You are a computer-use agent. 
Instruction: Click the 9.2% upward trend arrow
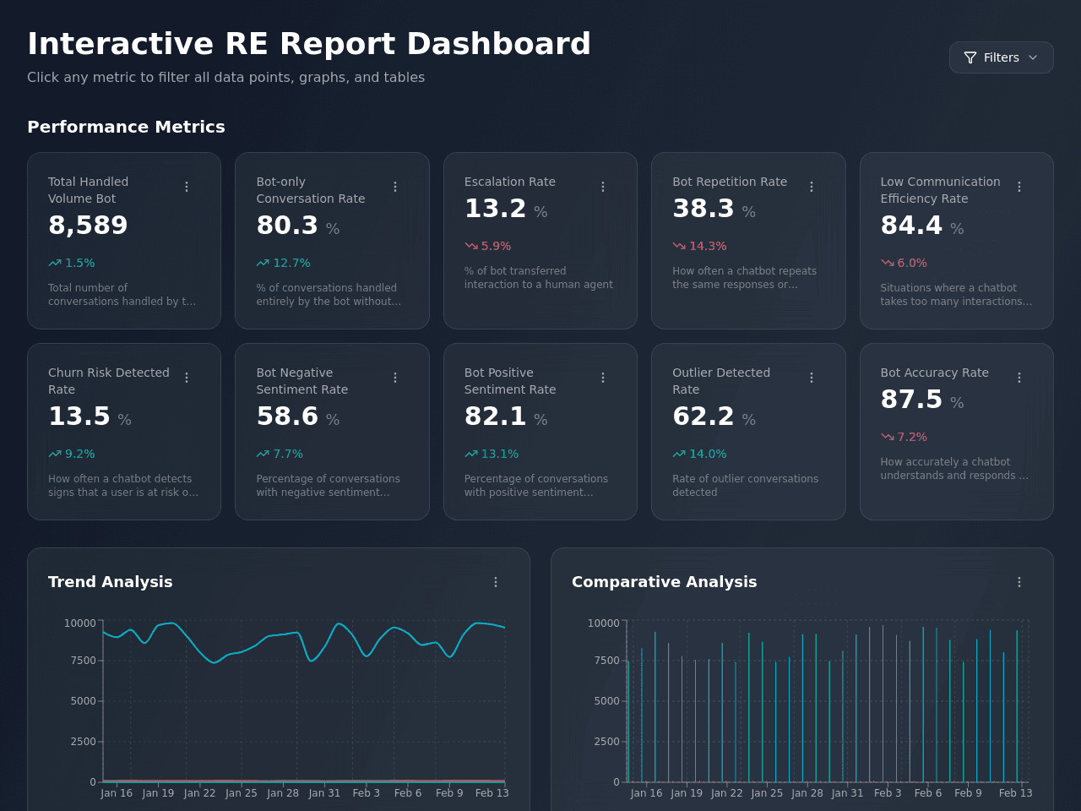pyautogui.click(x=55, y=454)
